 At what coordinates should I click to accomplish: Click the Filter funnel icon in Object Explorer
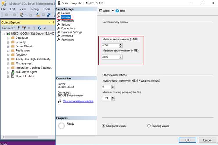point(34,28)
